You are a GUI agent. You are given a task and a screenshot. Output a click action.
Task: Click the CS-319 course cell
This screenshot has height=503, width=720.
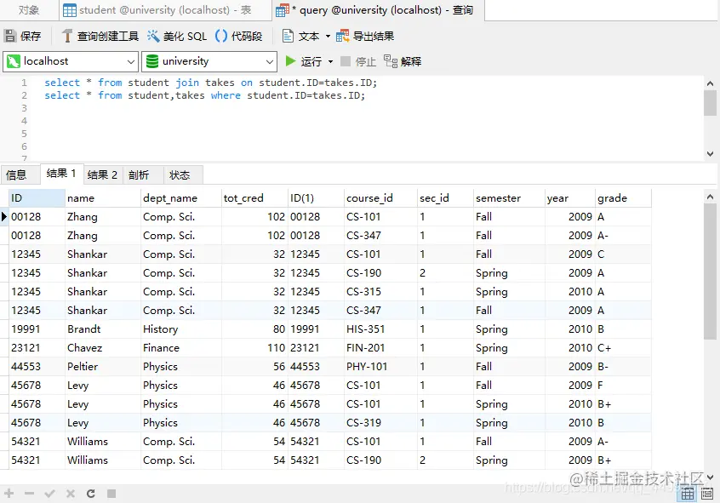pyautogui.click(x=380, y=423)
